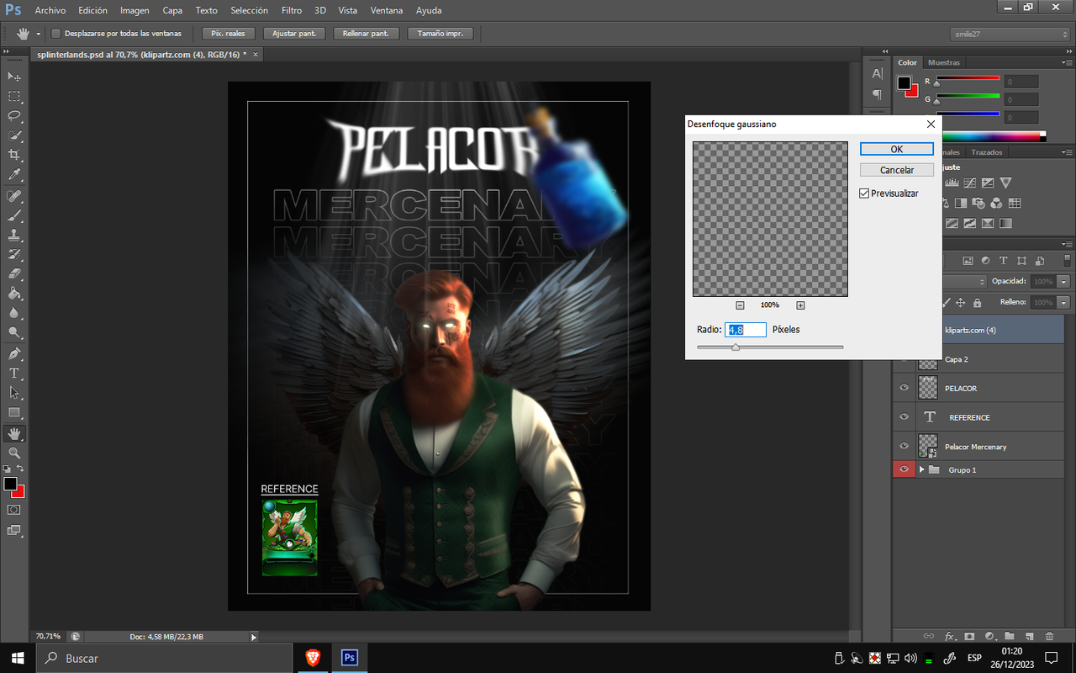The height and width of the screenshot is (673, 1076).
Task: Select the Clone Stamp tool
Action: (14, 235)
